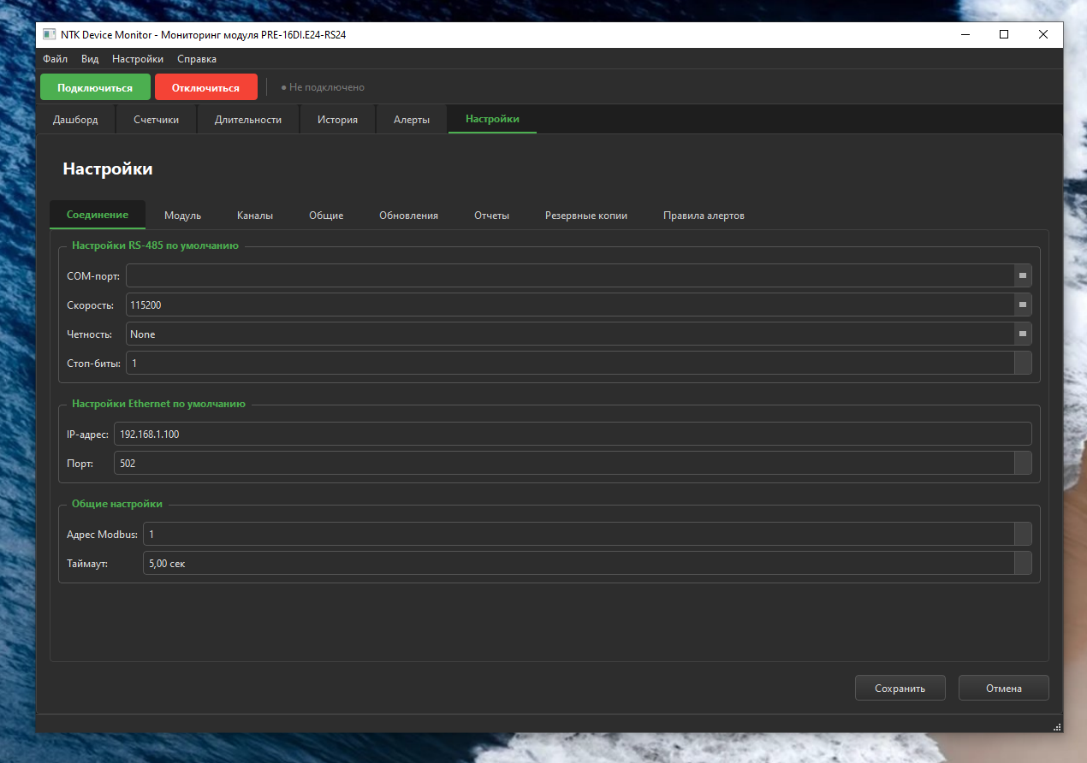Switch to the Дашборд tab

pyautogui.click(x=75, y=120)
